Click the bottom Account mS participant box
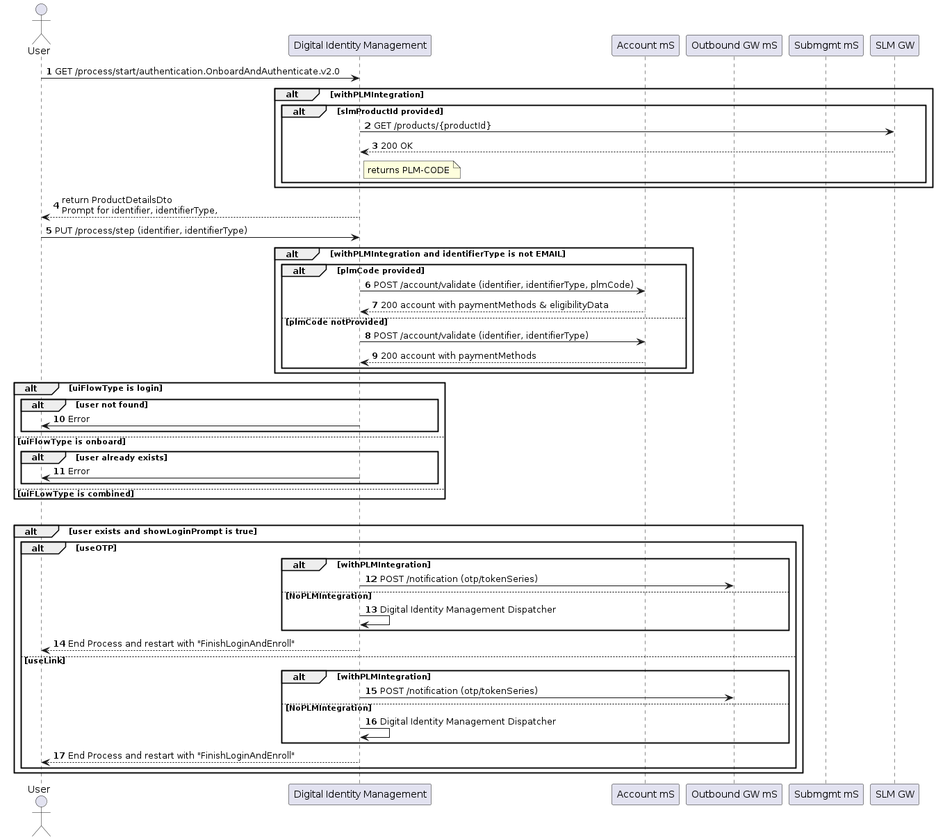Image resolution: width=936 pixels, height=840 pixels. click(x=646, y=794)
